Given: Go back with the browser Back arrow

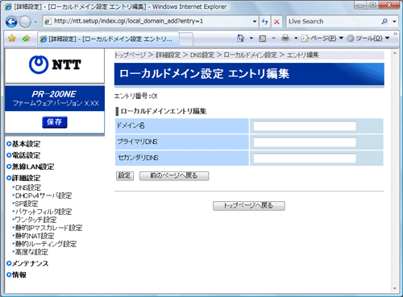Looking at the screenshot, I should pyautogui.click(x=11, y=22).
